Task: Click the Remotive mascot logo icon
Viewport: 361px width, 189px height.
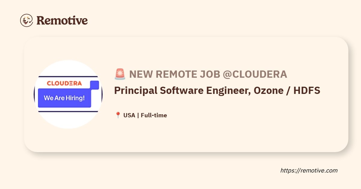Action: pyautogui.click(x=26, y=20)
